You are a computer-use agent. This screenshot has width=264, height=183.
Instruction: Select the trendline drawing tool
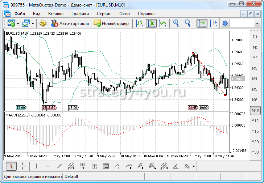click(x=60, y=166)
